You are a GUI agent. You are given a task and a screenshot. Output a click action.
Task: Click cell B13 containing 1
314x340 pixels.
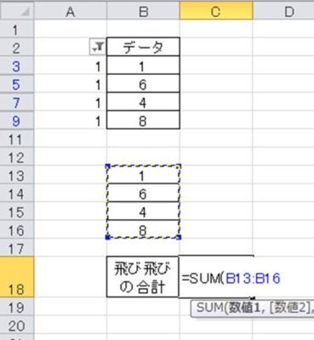(x=143, y=175)
